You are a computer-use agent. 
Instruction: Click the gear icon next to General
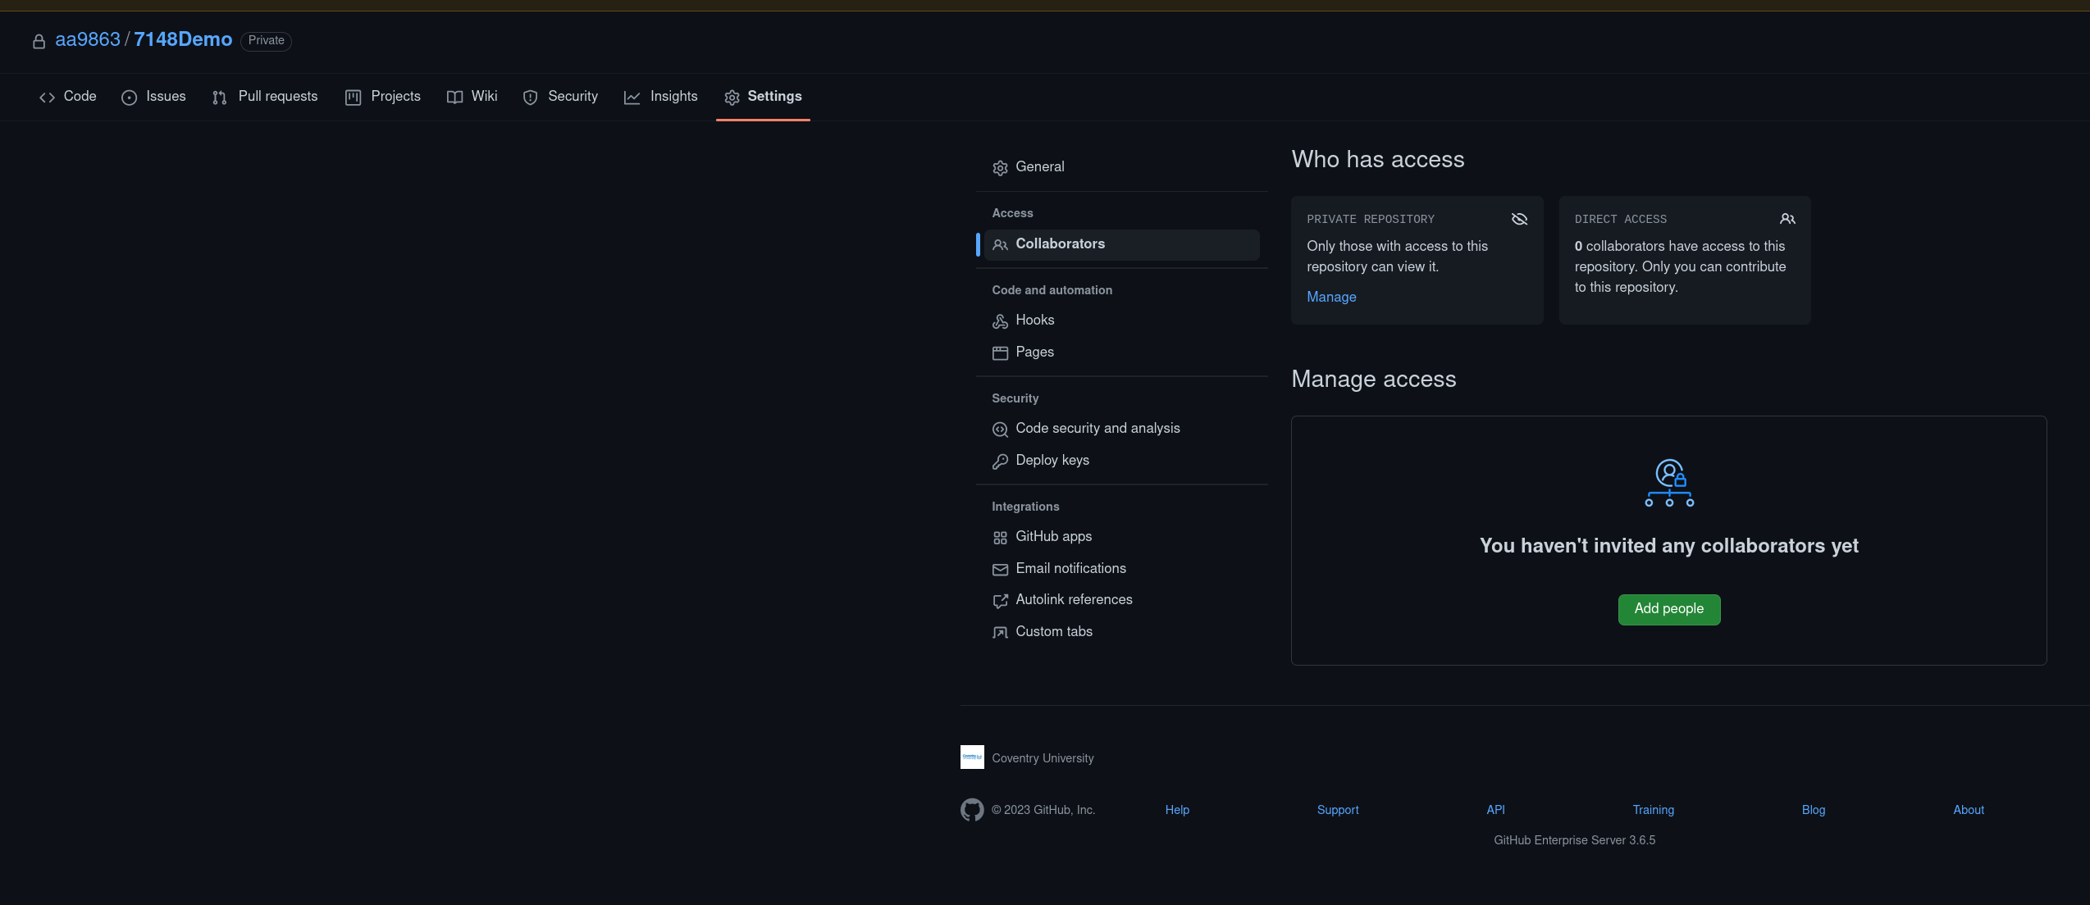(x=1000, y=168)
